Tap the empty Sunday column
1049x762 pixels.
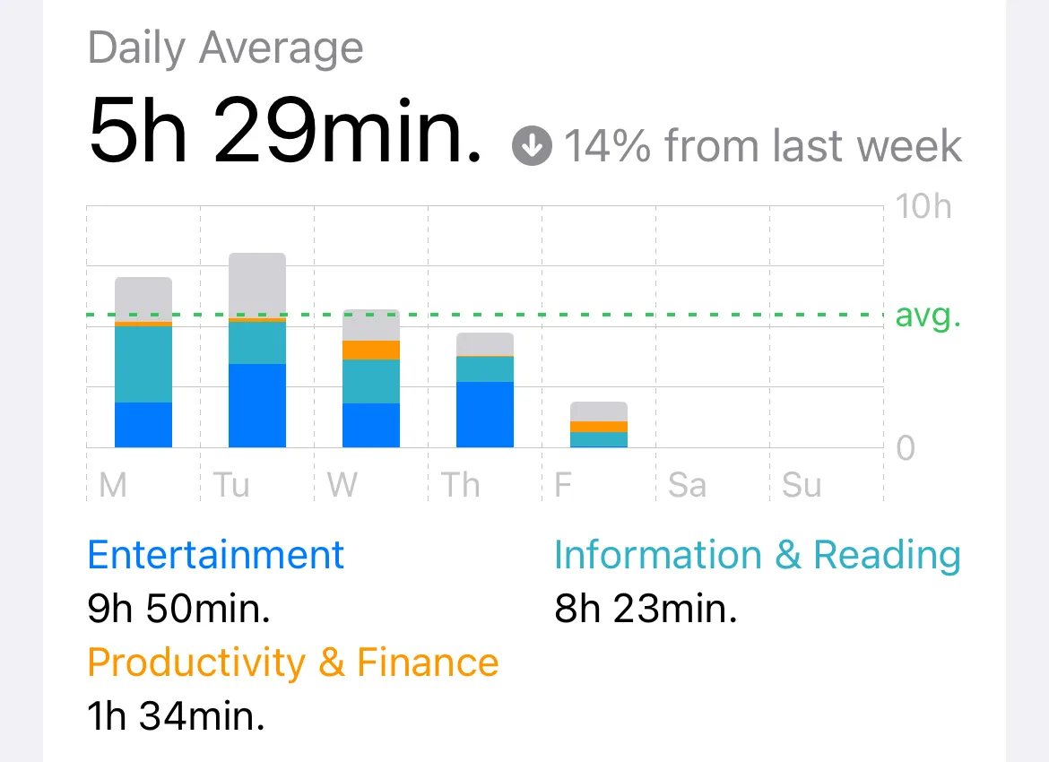(x=827, y=353)
